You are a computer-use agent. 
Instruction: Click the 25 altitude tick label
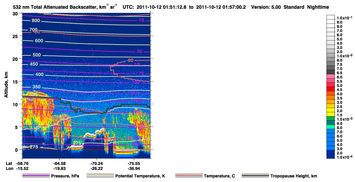[x=16, y=36]
